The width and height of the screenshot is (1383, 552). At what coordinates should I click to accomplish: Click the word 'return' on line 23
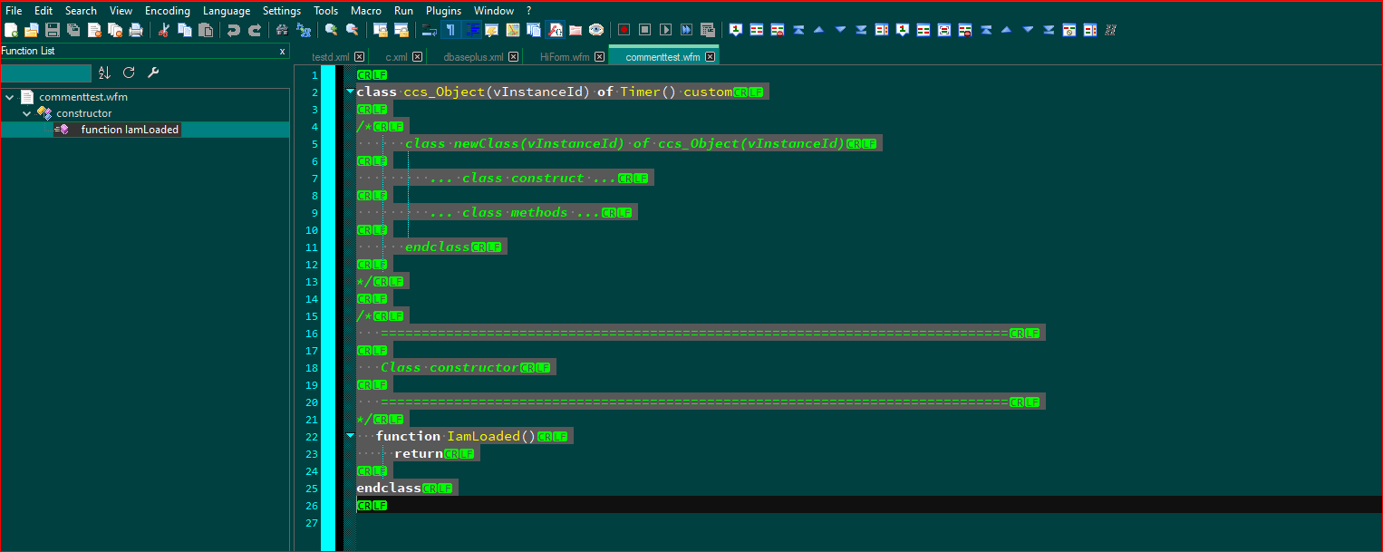click(x=418, y=453)
